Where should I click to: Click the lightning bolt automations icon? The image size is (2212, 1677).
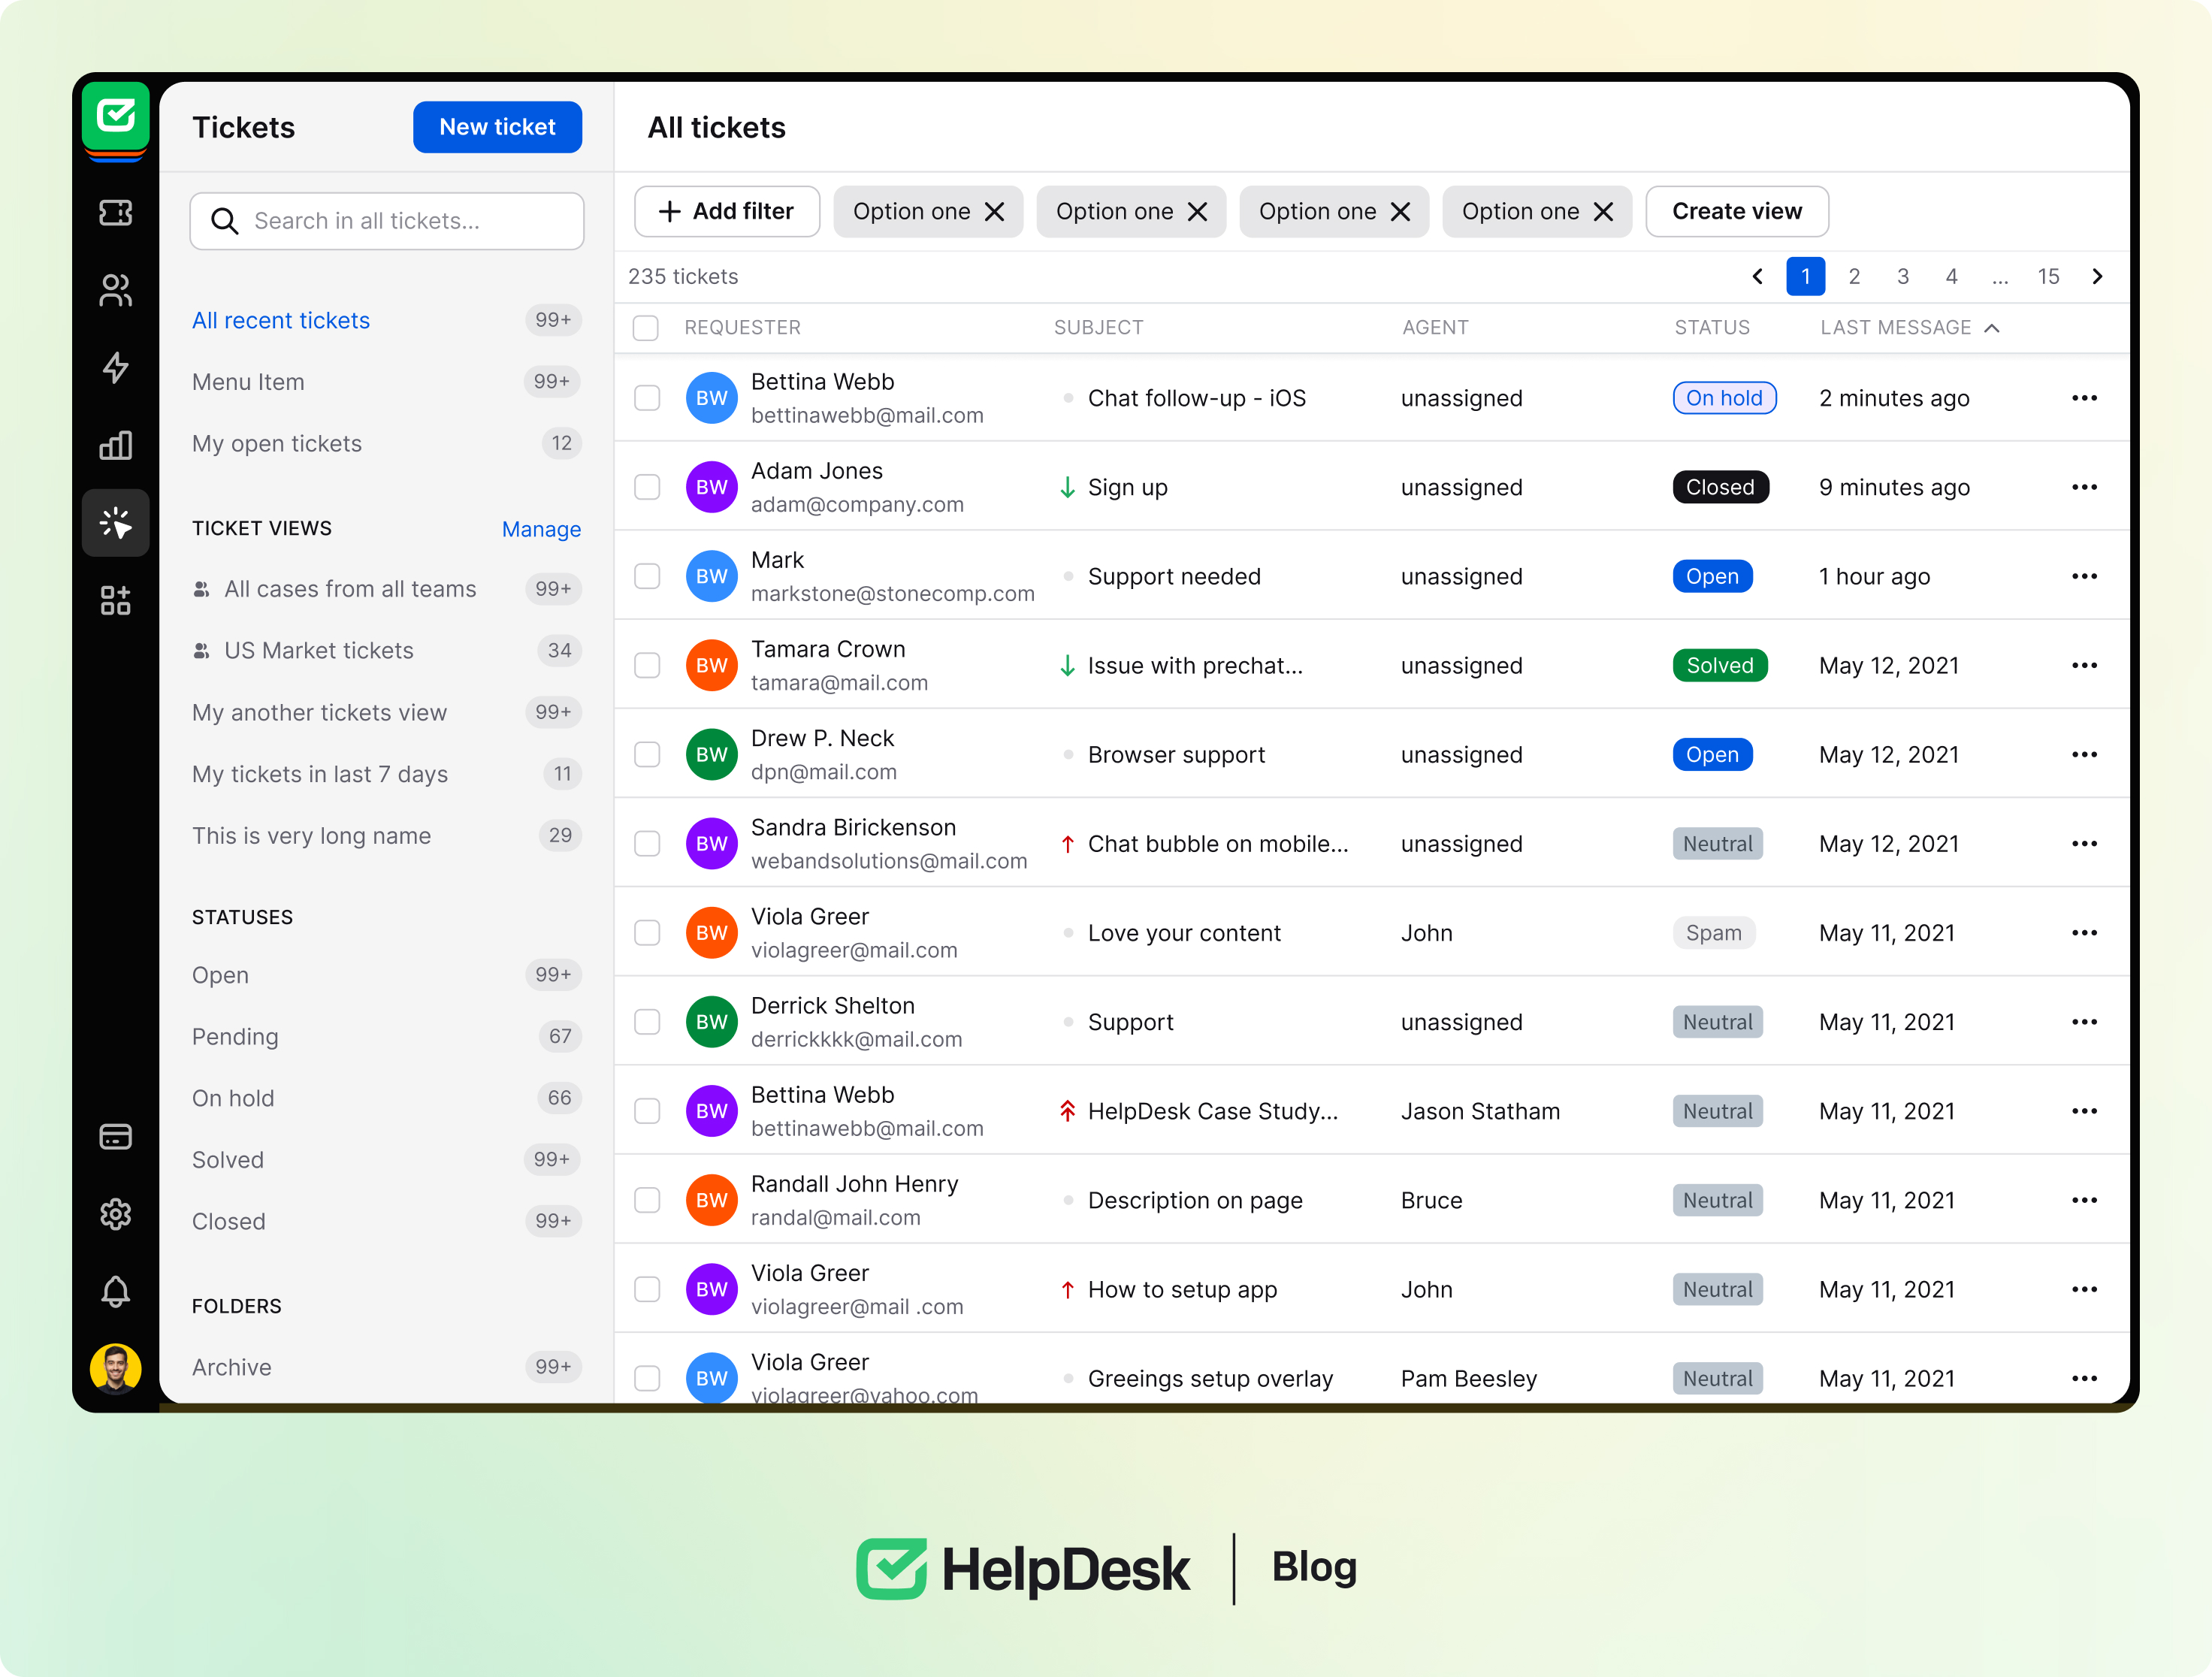point(115,367)
